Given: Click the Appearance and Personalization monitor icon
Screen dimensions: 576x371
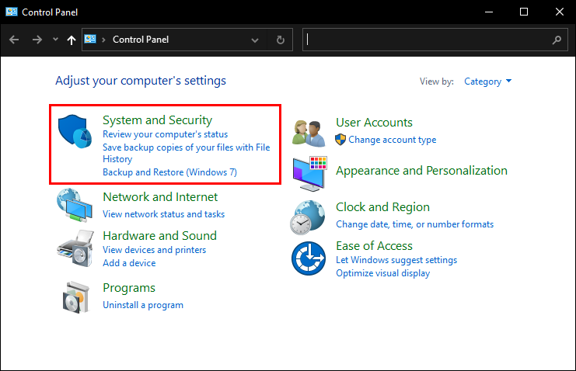Looking at the screenshot, I should (x=310, y=172).
